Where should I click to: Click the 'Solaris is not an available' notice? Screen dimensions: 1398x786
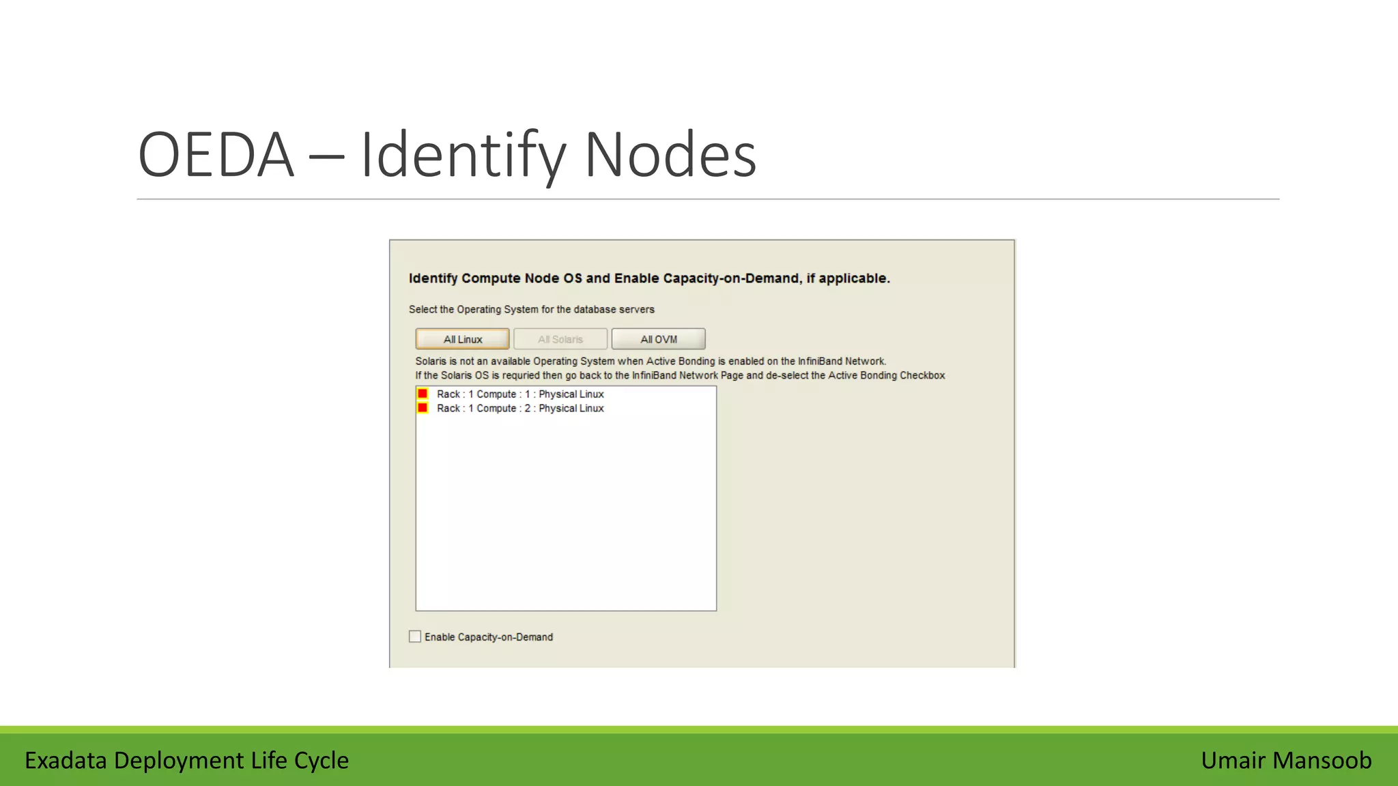pos(651,361)
